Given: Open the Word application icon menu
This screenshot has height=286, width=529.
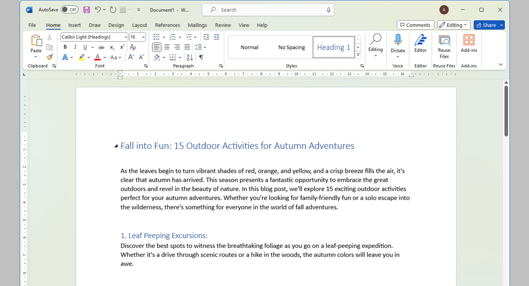Looking at the screenshot, I should point(29,10).
